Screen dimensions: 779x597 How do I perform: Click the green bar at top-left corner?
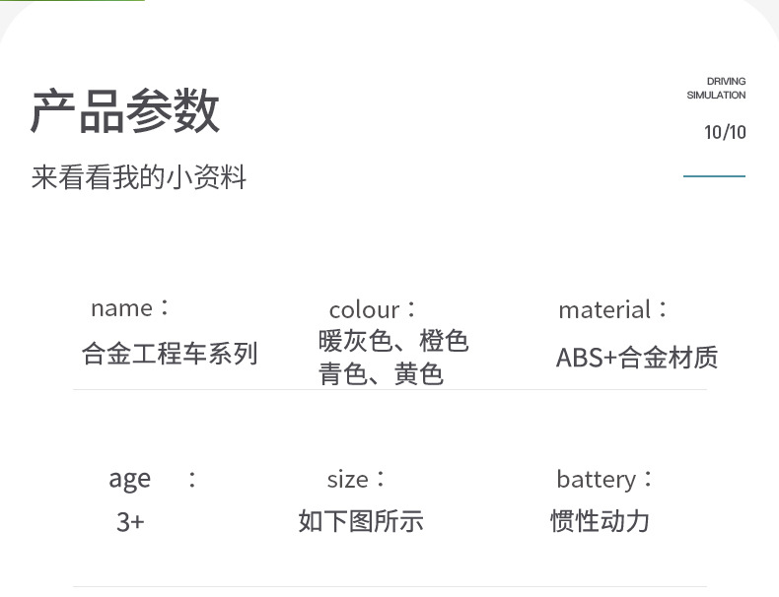[x=72, y=1]
